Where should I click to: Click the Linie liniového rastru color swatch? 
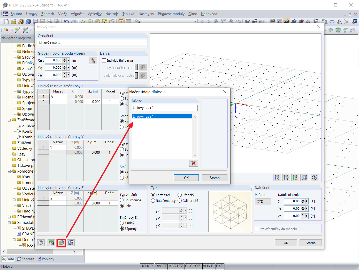pos(136,75)
